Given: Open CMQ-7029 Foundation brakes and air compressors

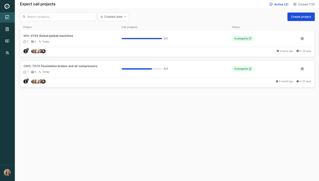Looking at the screenshot, I should coord(60,66).
